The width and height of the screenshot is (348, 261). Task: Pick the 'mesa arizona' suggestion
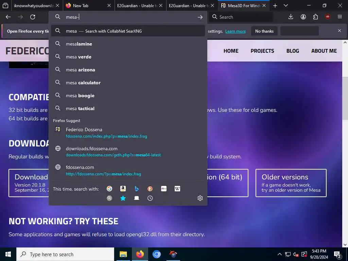[x=128, y=70]
